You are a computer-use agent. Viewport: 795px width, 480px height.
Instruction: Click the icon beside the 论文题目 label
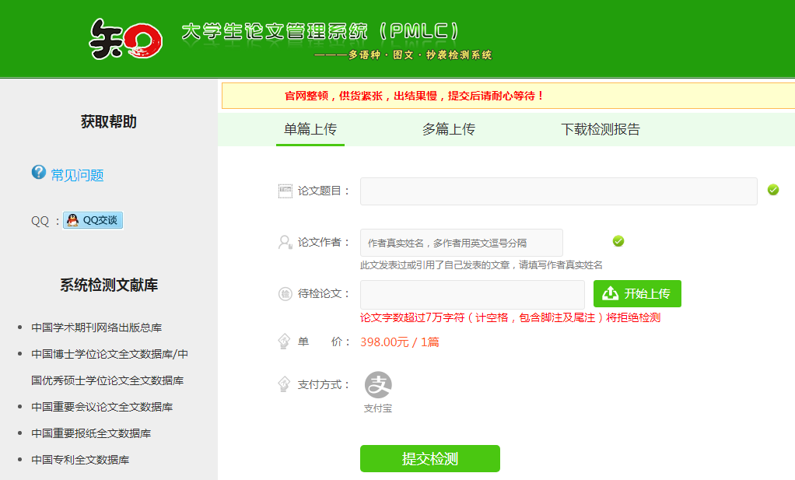[285, 191]
